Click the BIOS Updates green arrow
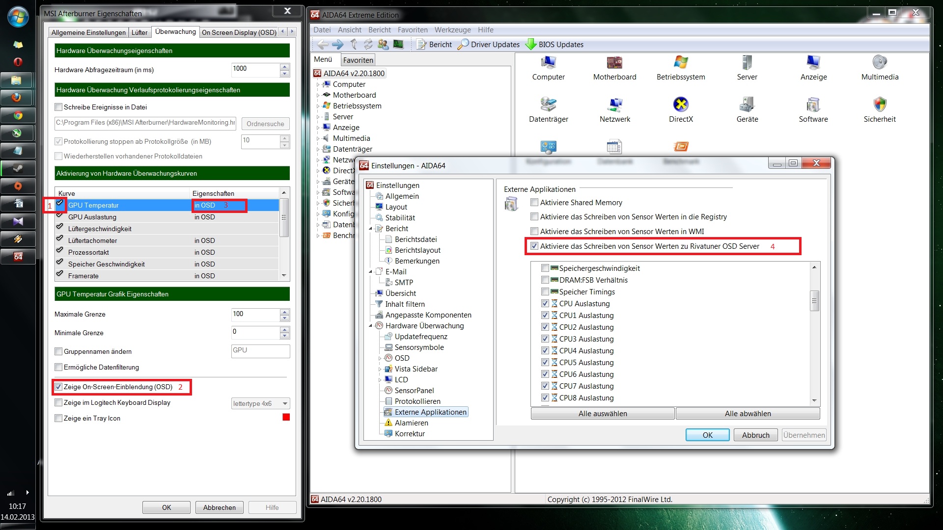The width and height of the screenshot is (943, 530). (531, 45)
